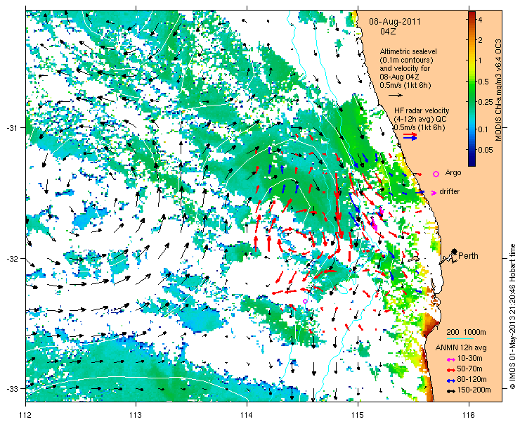Click the colorbar at the green 0.5 level
The image size is (520, 422).
[x=472, y=82]
